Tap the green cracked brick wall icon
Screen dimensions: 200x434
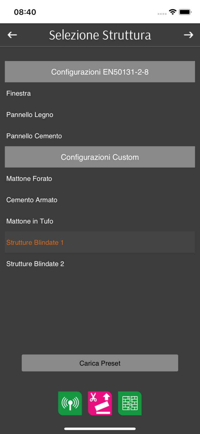[x=130, y=403]
